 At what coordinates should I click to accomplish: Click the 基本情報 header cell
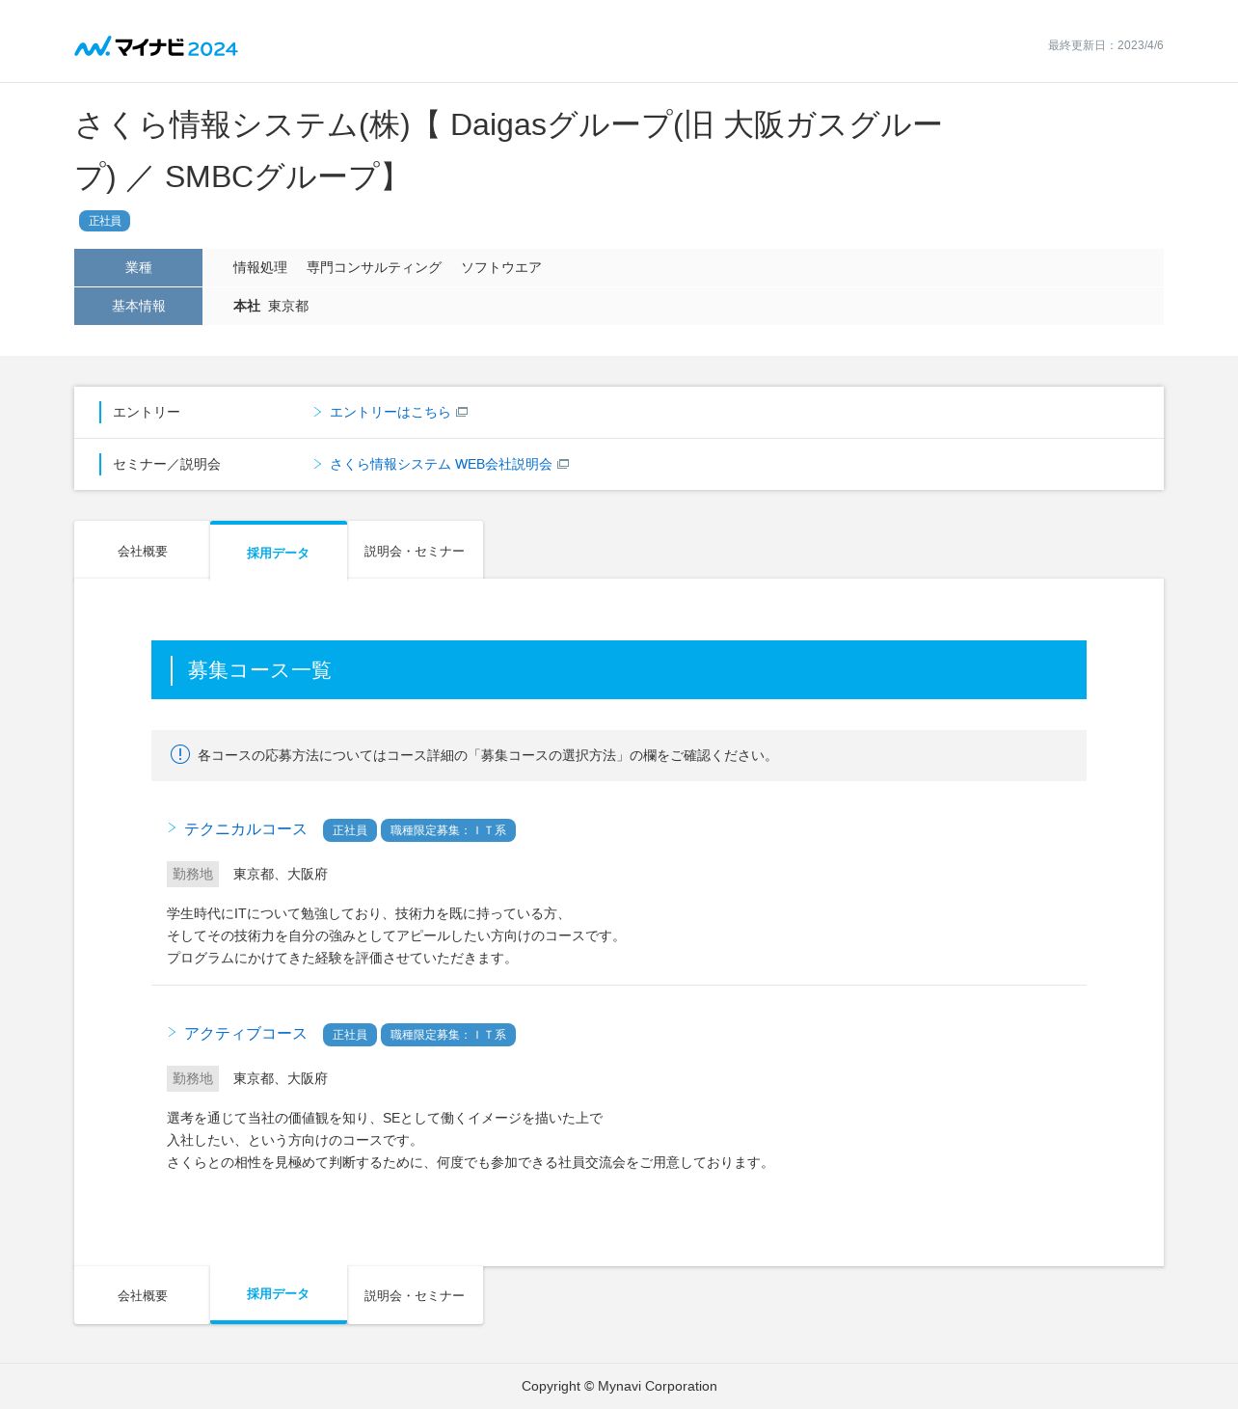(x=138, y=306)
